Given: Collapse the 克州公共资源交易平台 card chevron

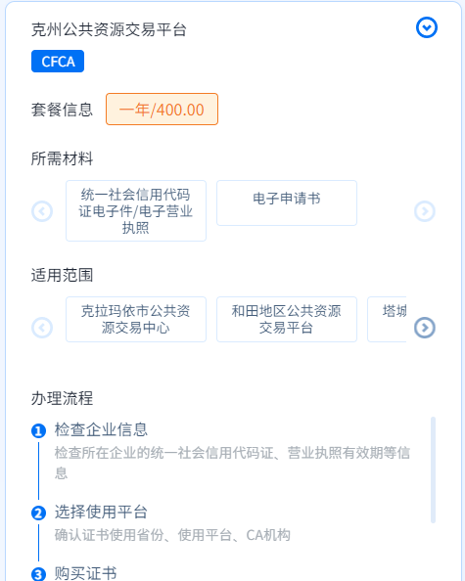Looking at the screenshot, I should [427, 27].
